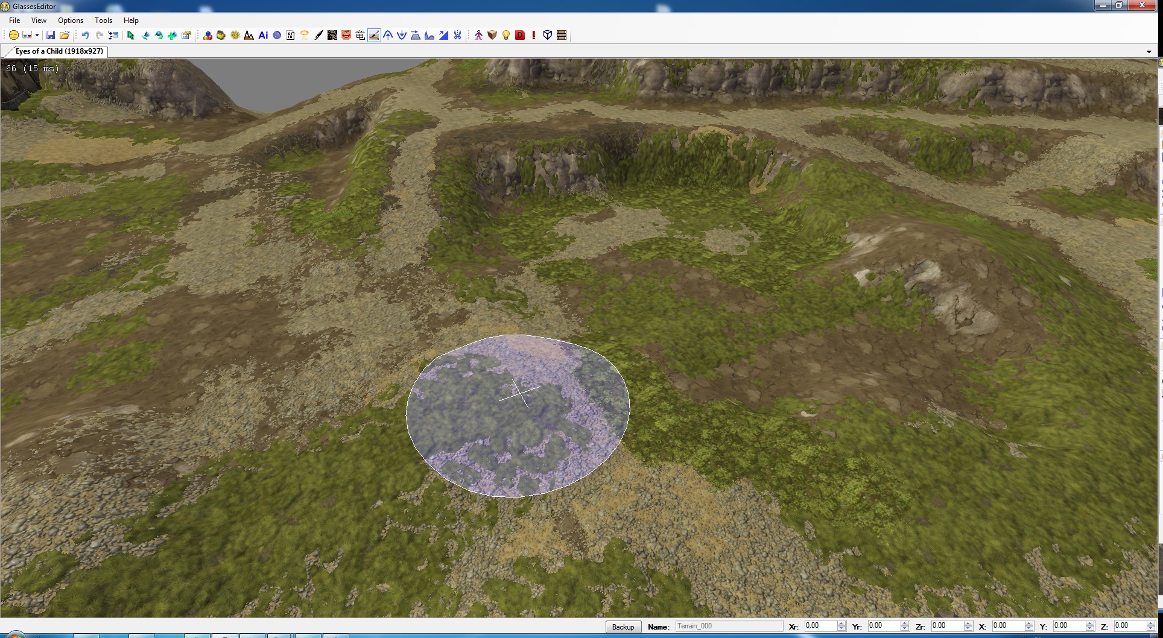Click the Name field showing Terrain_000

click(x=728, y=627)
